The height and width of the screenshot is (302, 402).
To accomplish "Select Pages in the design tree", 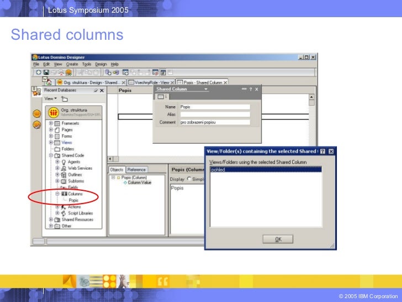I will click(x=67, y=129).
